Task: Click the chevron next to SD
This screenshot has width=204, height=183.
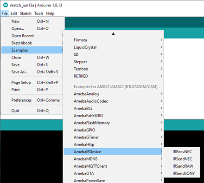Action: [161, 54]
